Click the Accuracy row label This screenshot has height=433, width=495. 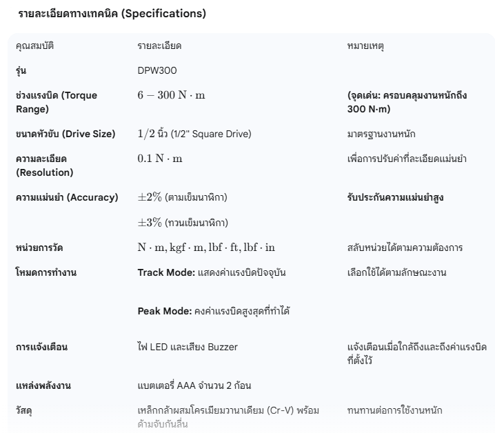67,198
